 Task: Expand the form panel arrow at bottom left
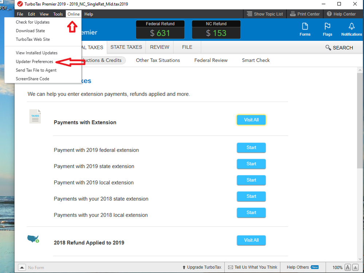coord(22,268)
